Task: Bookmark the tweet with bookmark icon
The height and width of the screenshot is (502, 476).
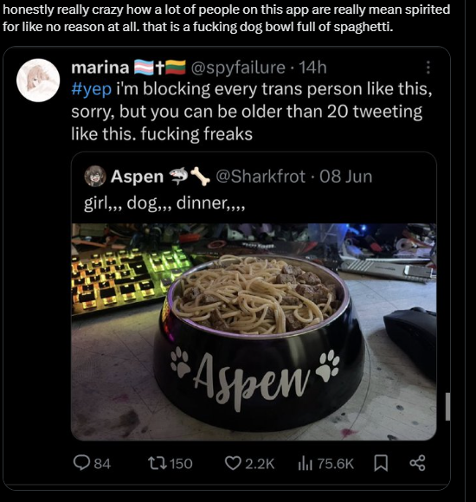Action: click(381, 463)
